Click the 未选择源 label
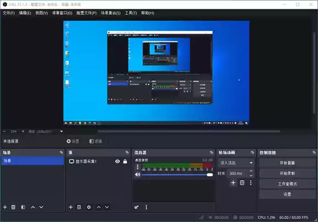 [x=10, y=141]
